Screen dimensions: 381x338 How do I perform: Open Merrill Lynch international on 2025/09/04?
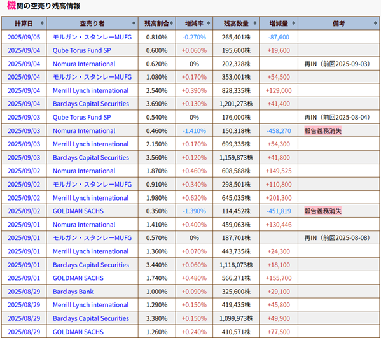pos(90,90)
